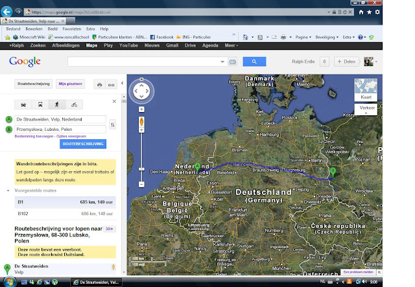Open YouTube in Google bar

[x=128, y=45]
